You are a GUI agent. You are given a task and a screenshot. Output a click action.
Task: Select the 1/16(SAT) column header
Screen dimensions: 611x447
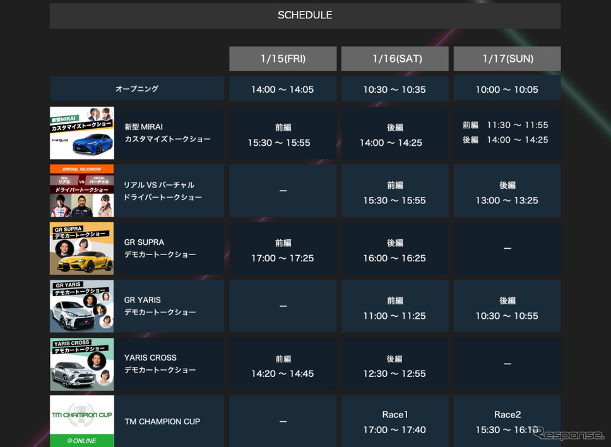pos(394,59)
